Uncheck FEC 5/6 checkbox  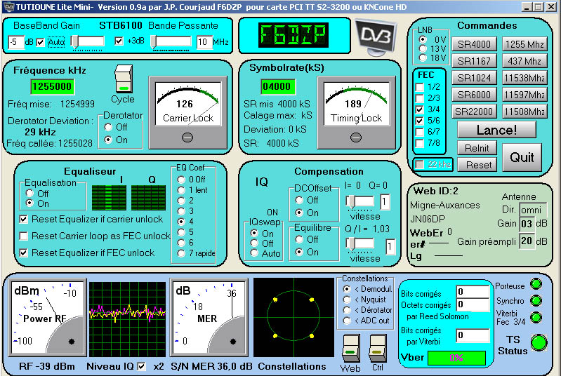[x=419, y=121]
